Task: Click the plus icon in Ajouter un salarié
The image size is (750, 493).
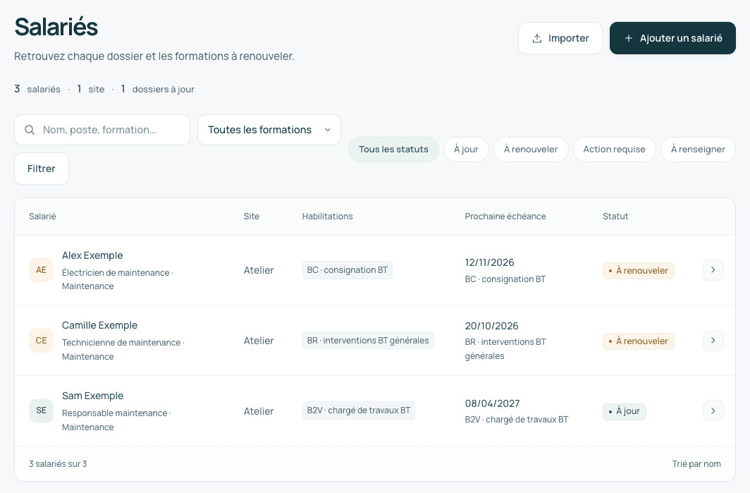Action: (629, 38)
